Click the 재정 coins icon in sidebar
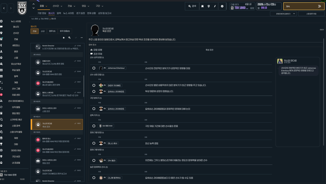Viewport: 326px width, 184px height. (x=2, y=138)
